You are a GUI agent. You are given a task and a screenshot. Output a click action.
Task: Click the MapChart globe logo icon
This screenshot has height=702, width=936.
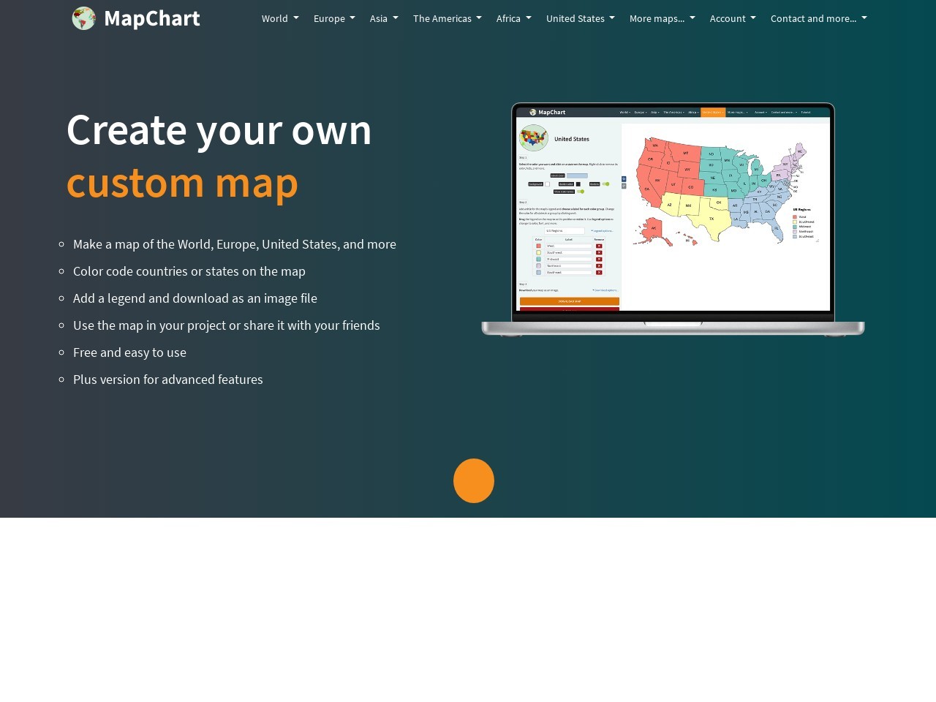click(84, 18)
